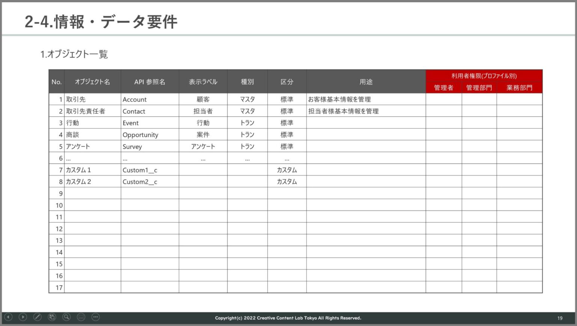Click the slide title 2-4.情報・データ要件
This screenshot has width=577, height=326.
click(101, 22)
